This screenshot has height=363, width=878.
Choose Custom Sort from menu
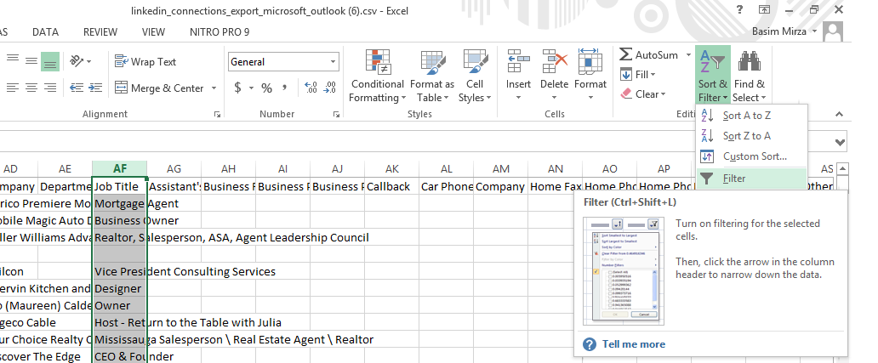click(x=751, y=156)
